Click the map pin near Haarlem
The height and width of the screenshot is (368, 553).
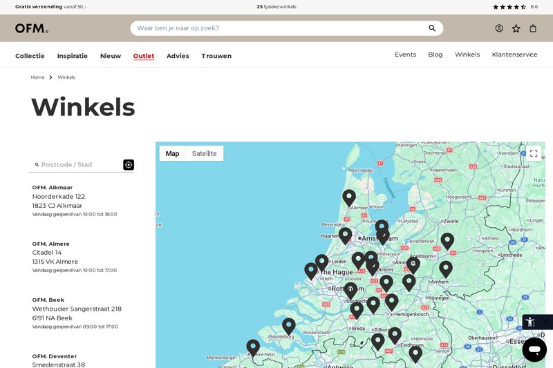(345, 235)
